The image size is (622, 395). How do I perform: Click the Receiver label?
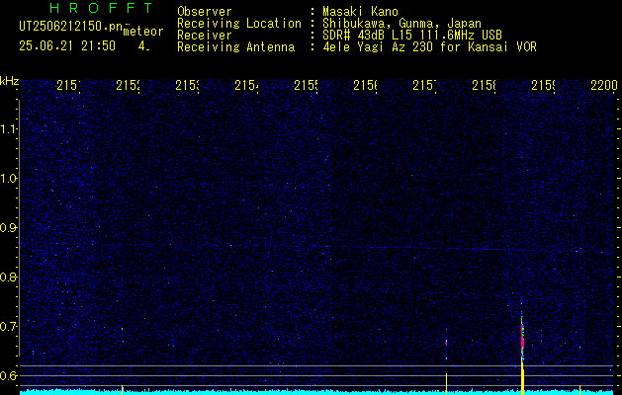pos(205,36)
